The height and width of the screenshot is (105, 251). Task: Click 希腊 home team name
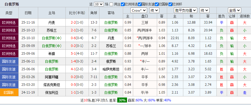pyautogui.click(x=52, y=54)
